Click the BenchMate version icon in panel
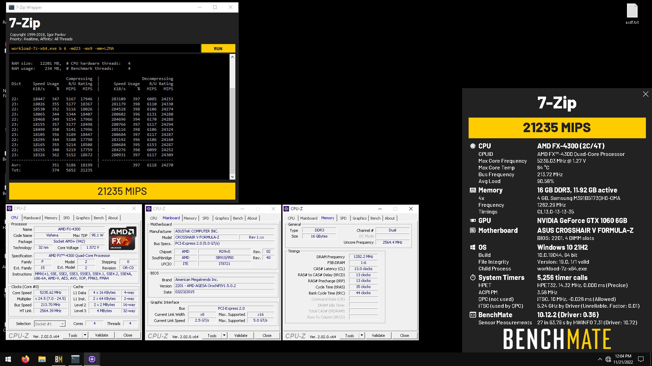This screenshot has width=652, height=366. (473, 315)
